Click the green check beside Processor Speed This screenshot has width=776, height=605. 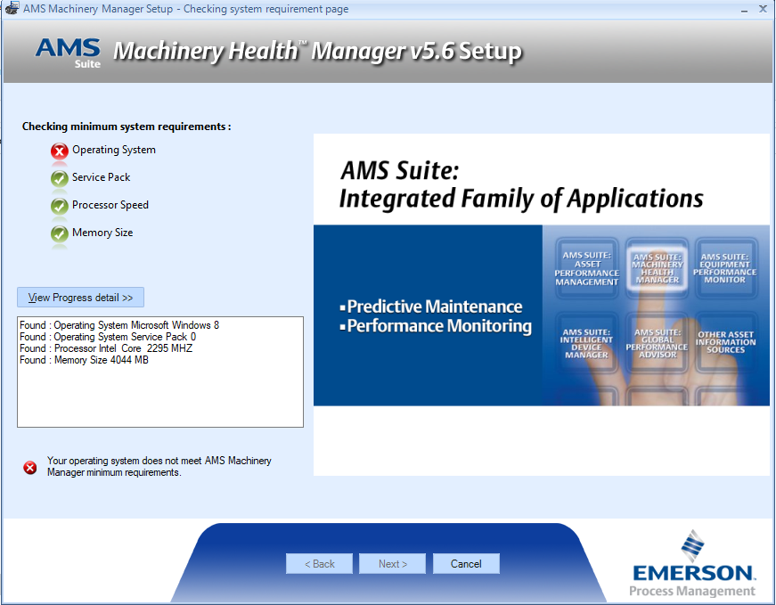click(60, 206)
